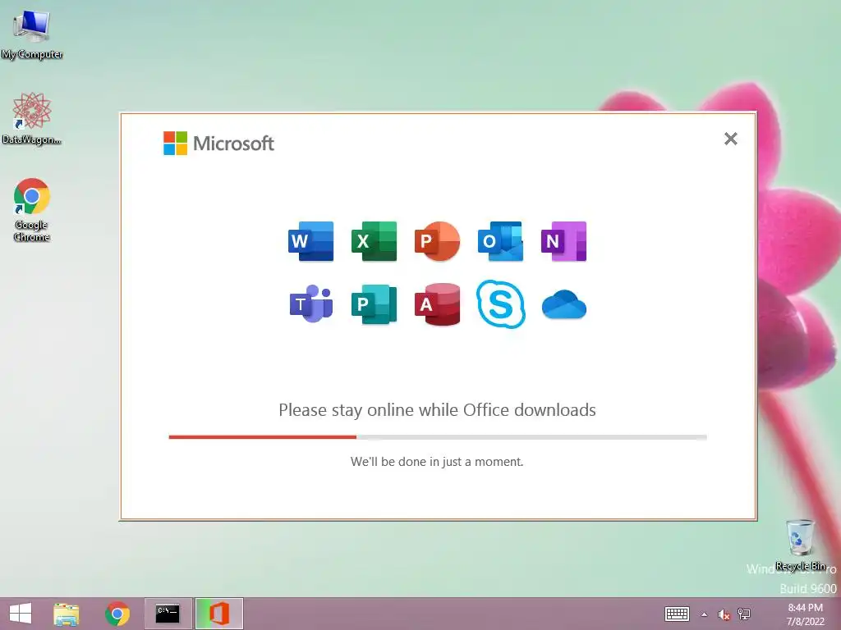This screenshot has height=630, width=841.
Task: Click the Teams icon in the installer
Action: coord(311,304)
